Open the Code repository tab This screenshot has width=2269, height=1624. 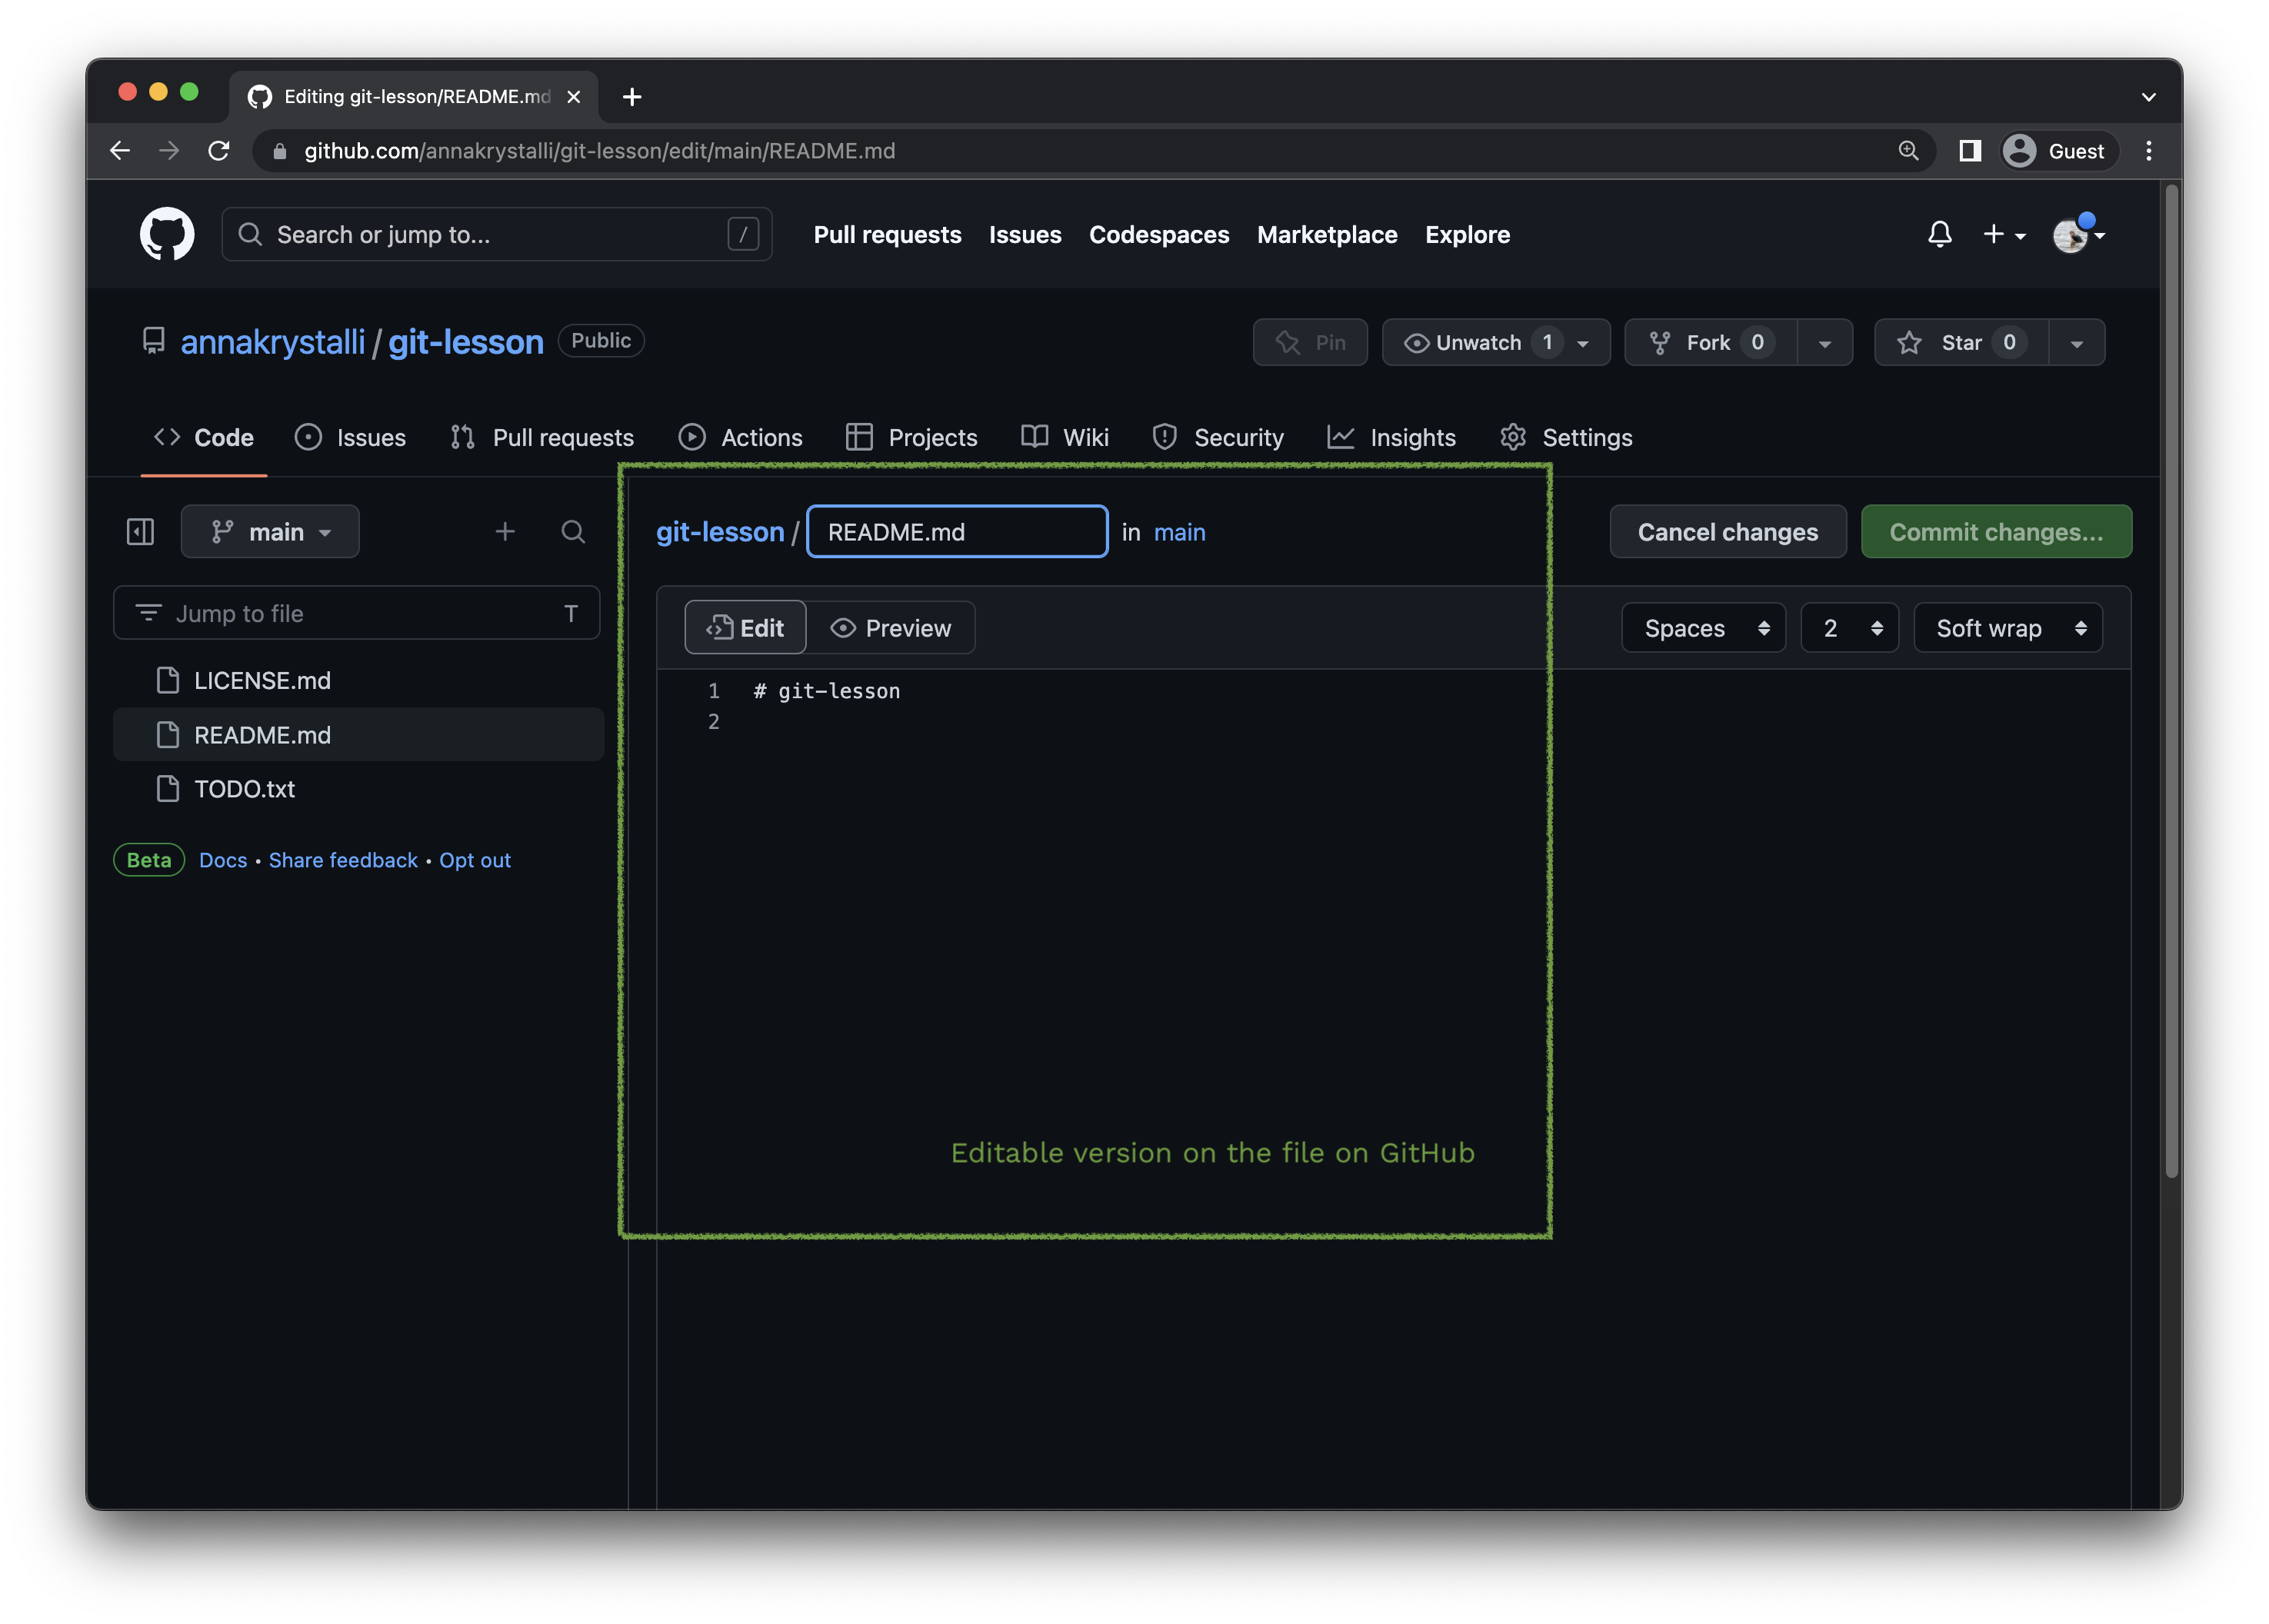click(x=204, y=437)
